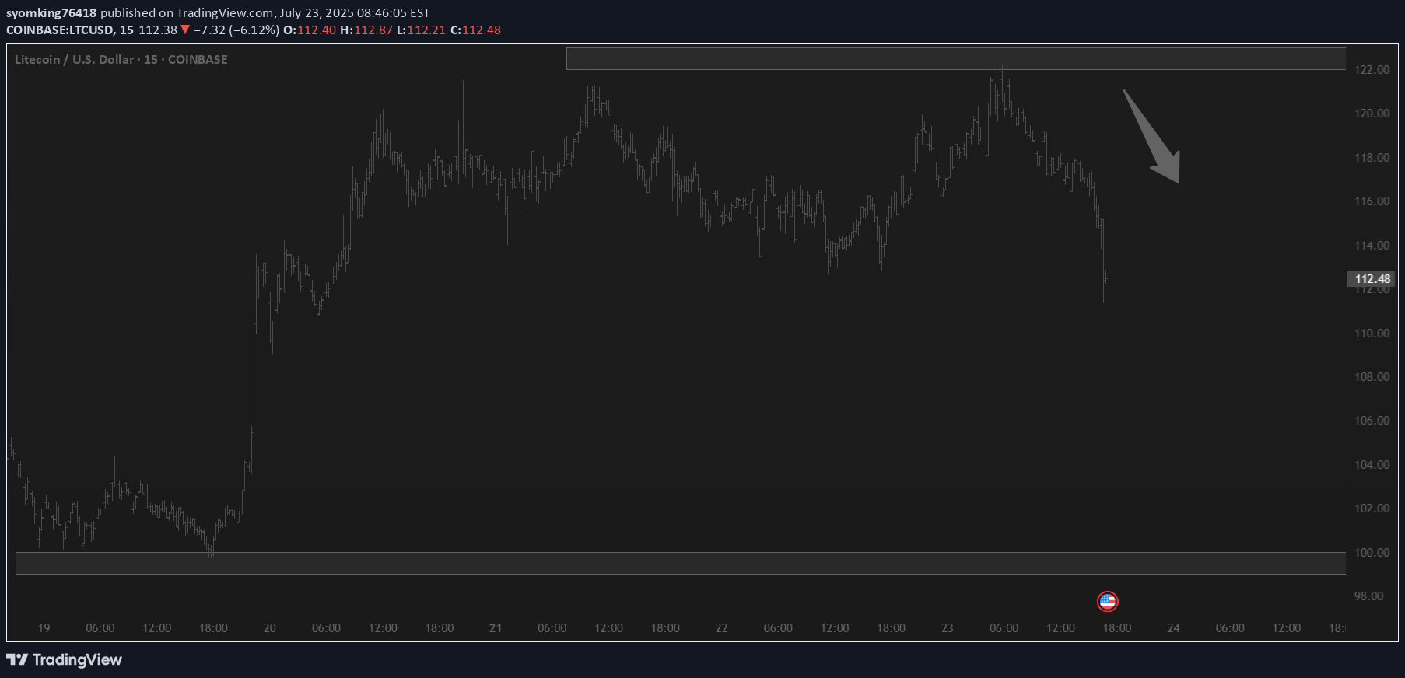
Task: Click the day 23 time axis label
Action: click(x=947, y=627)
